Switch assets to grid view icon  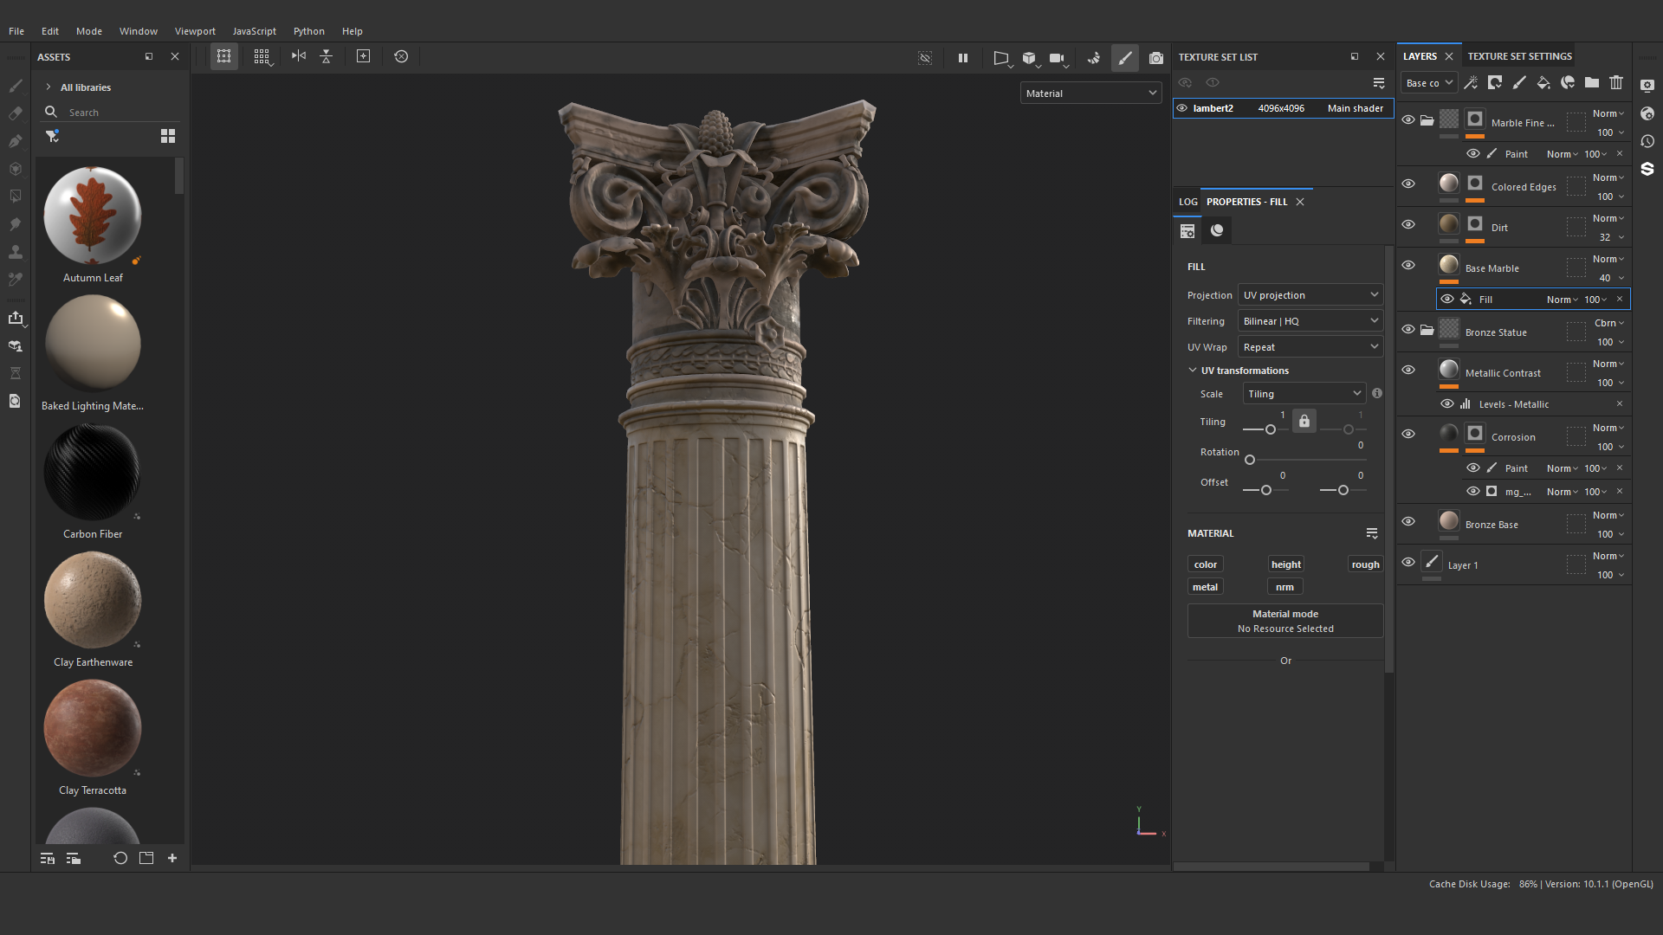(168, 136)
